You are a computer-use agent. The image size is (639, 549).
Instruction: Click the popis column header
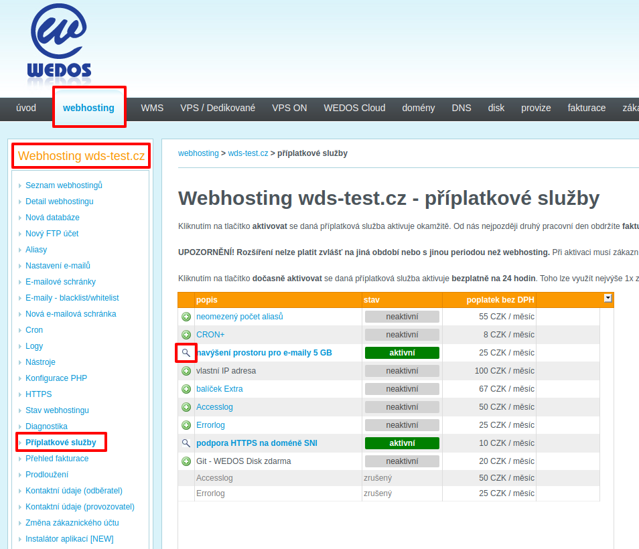point(207,300)
